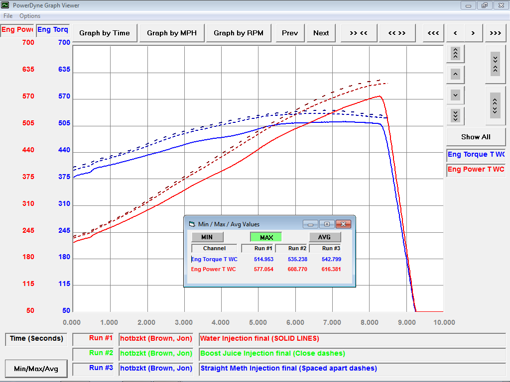Select the Eng Torque T WC channel label

tap(476, 155)
